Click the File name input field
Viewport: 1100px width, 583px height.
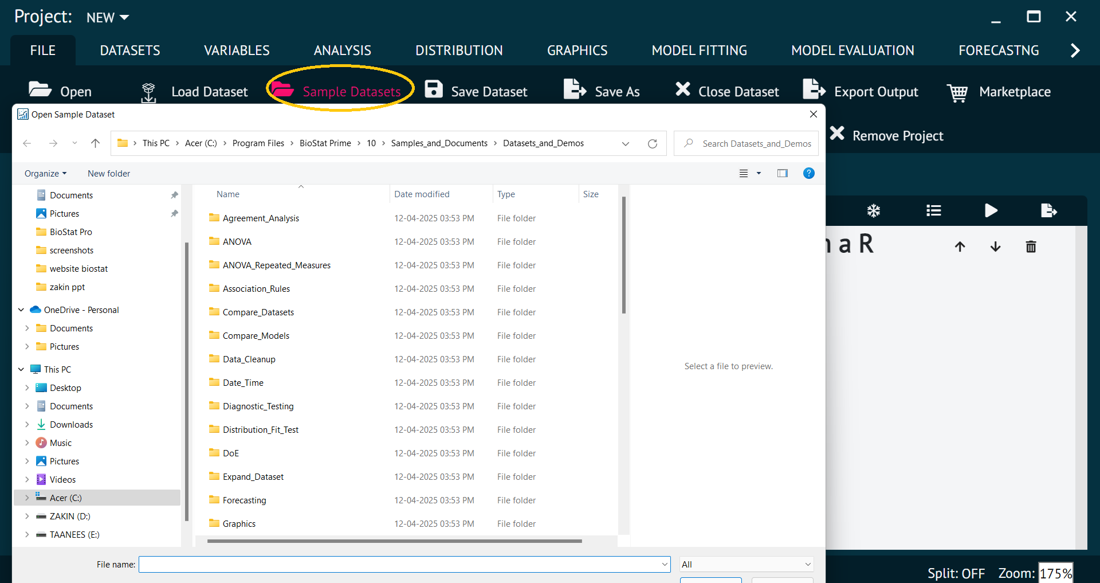401,564
